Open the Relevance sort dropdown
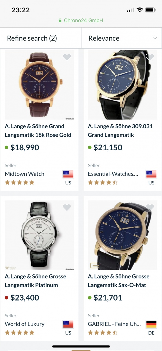162x351 pixels. point(122,38)
